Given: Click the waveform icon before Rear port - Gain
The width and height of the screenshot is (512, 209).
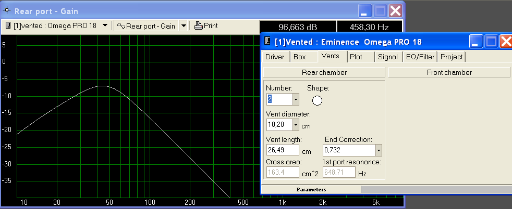Looking at the screenshot, I should pyautogui.click(x=121, y=25).
